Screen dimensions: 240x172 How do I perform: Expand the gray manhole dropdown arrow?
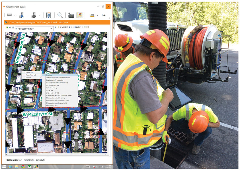coord(39,15)
